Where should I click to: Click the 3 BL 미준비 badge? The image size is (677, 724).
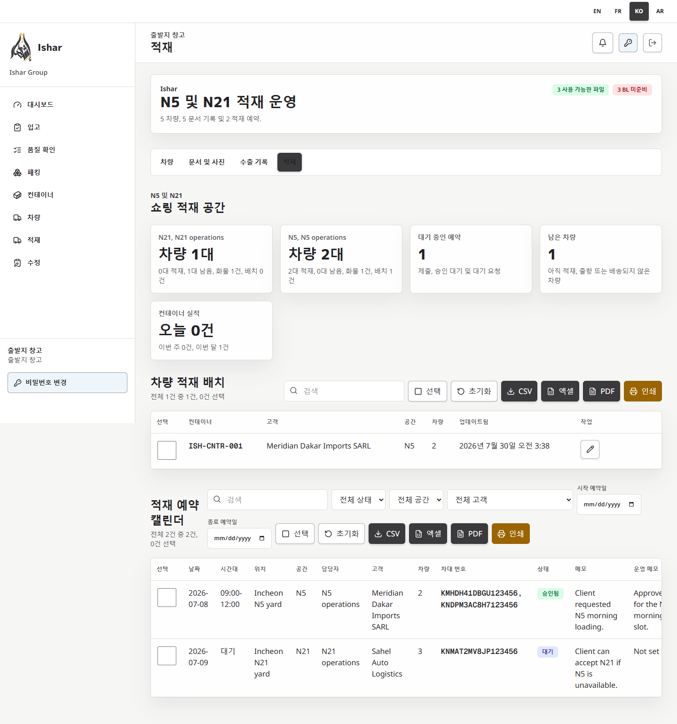(x=632, y=90)
